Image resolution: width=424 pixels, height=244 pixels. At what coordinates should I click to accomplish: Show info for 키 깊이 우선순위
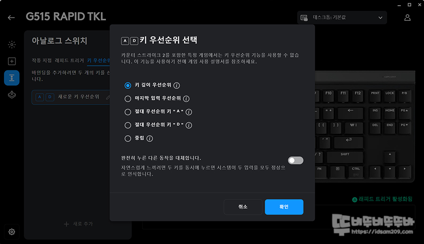(x=177, y=85)
